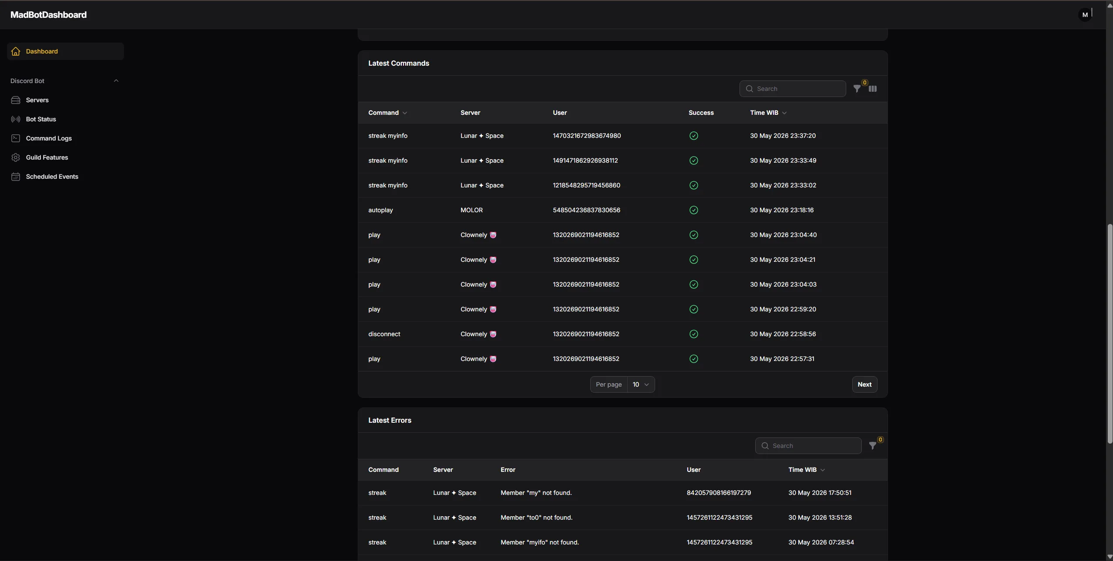Select the autoplay command cell
This screenshot has width=1113, height=561.
tap(380, 210)
